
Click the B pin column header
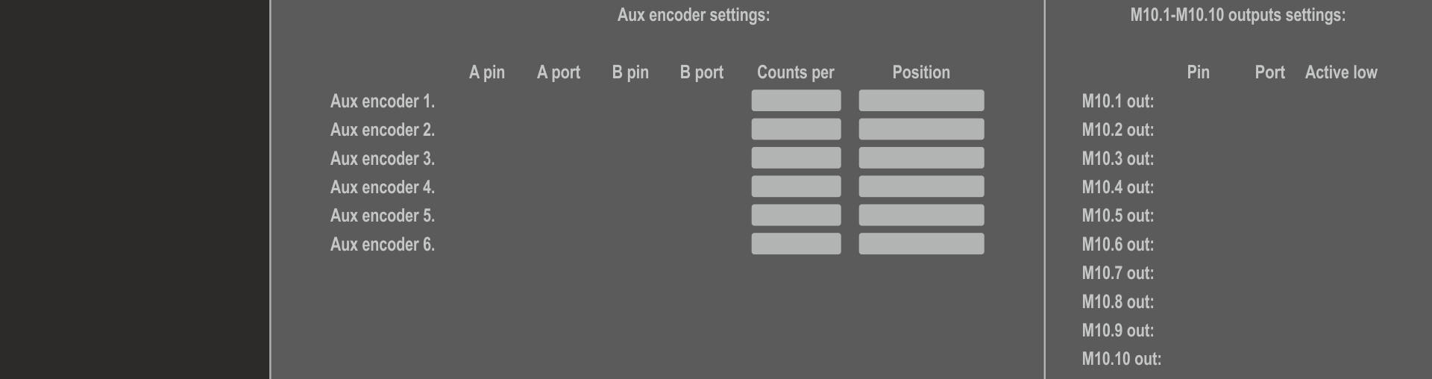pyautogui.click(x=630, y=72)
